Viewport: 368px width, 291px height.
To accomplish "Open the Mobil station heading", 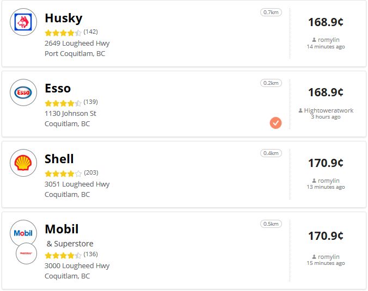I will [62, 229].
